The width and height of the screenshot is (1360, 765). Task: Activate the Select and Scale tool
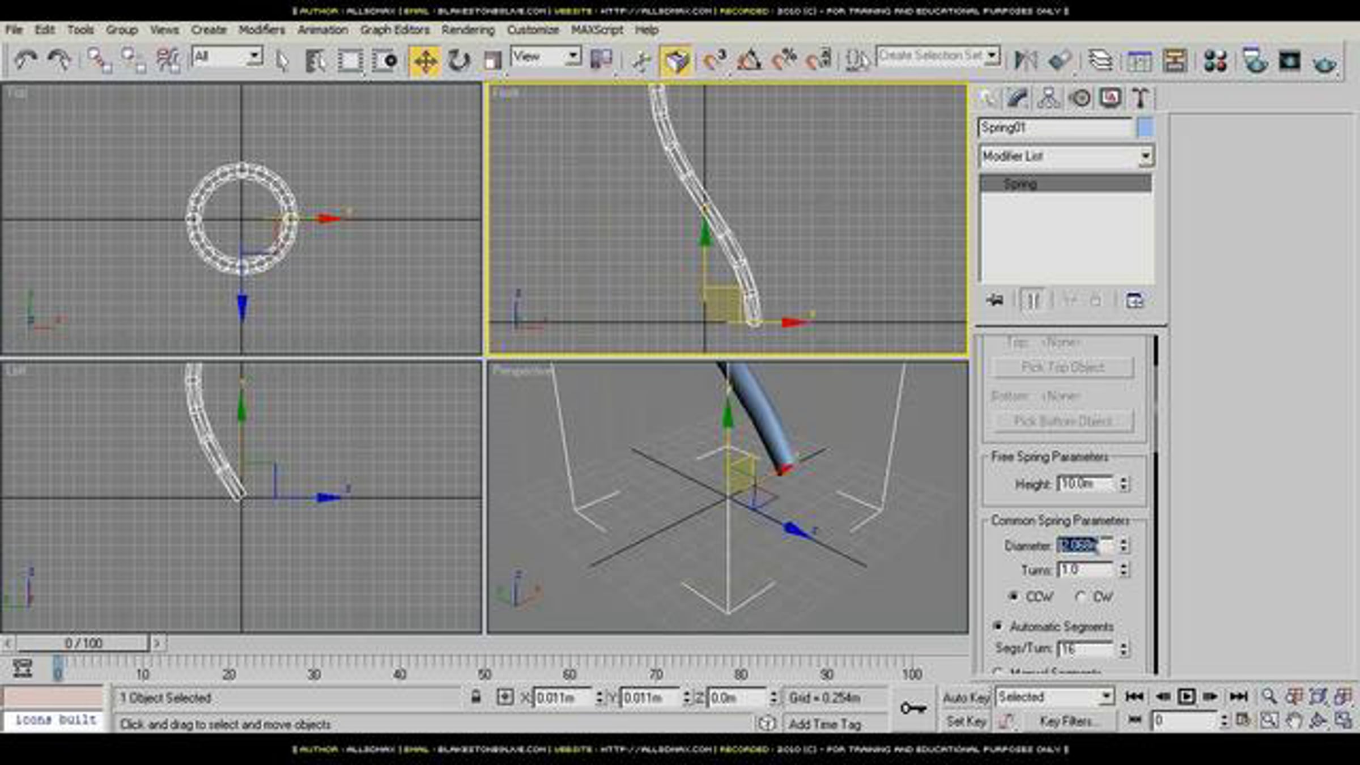pyautogui.click(x=492, y=60)
